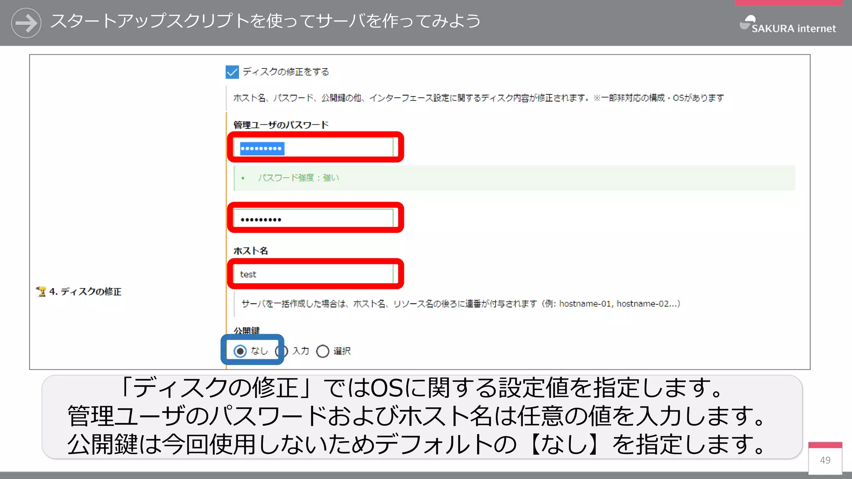This screenshot has width=852, height=479.
Task: Click the 公開鍵 label
Action: [x=246, y=330]
